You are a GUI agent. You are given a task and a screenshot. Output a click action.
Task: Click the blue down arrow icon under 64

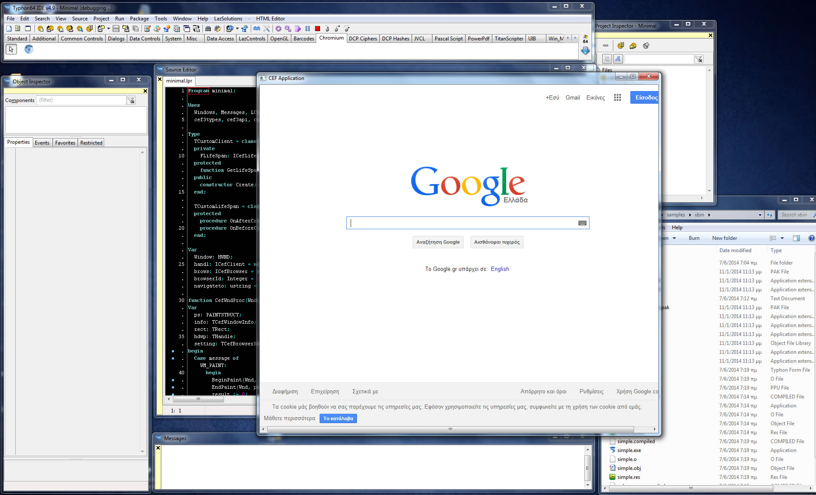(x=585, y=51)
